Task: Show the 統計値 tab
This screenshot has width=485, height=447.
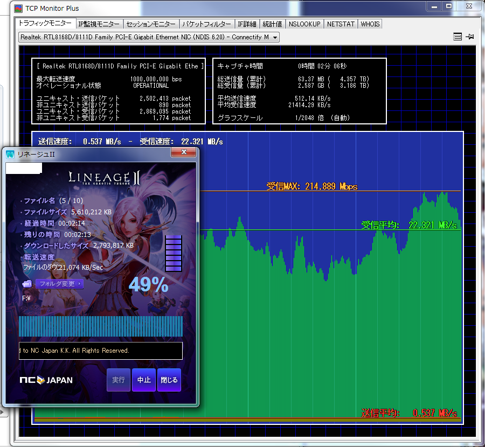Action: pyautogui.click(x=272, y=24)
